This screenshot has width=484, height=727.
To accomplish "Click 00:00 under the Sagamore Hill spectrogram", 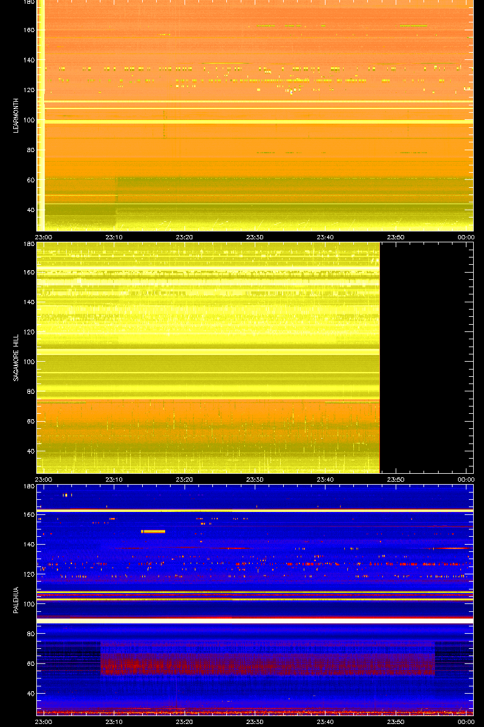I will [466, 479].
